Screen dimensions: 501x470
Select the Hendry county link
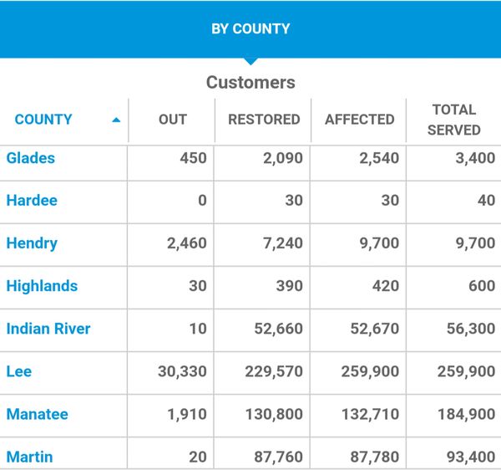[31, 243]
